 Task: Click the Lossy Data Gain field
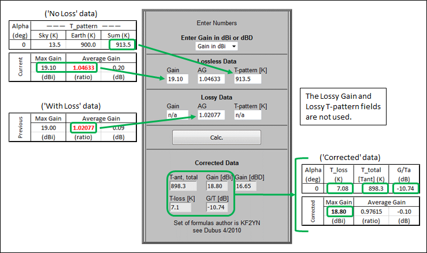pos(179,115)
